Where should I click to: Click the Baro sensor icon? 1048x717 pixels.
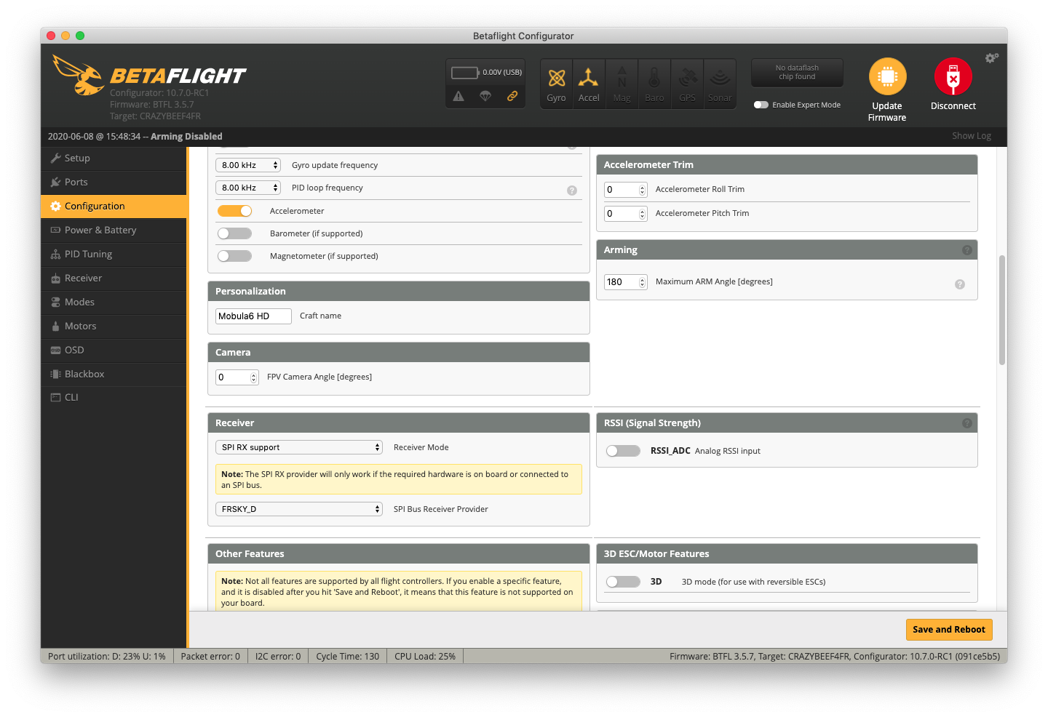[x=654, y=78]
